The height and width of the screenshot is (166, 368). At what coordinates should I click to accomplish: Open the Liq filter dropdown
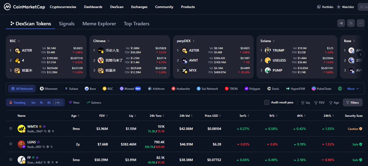[305, 103]
